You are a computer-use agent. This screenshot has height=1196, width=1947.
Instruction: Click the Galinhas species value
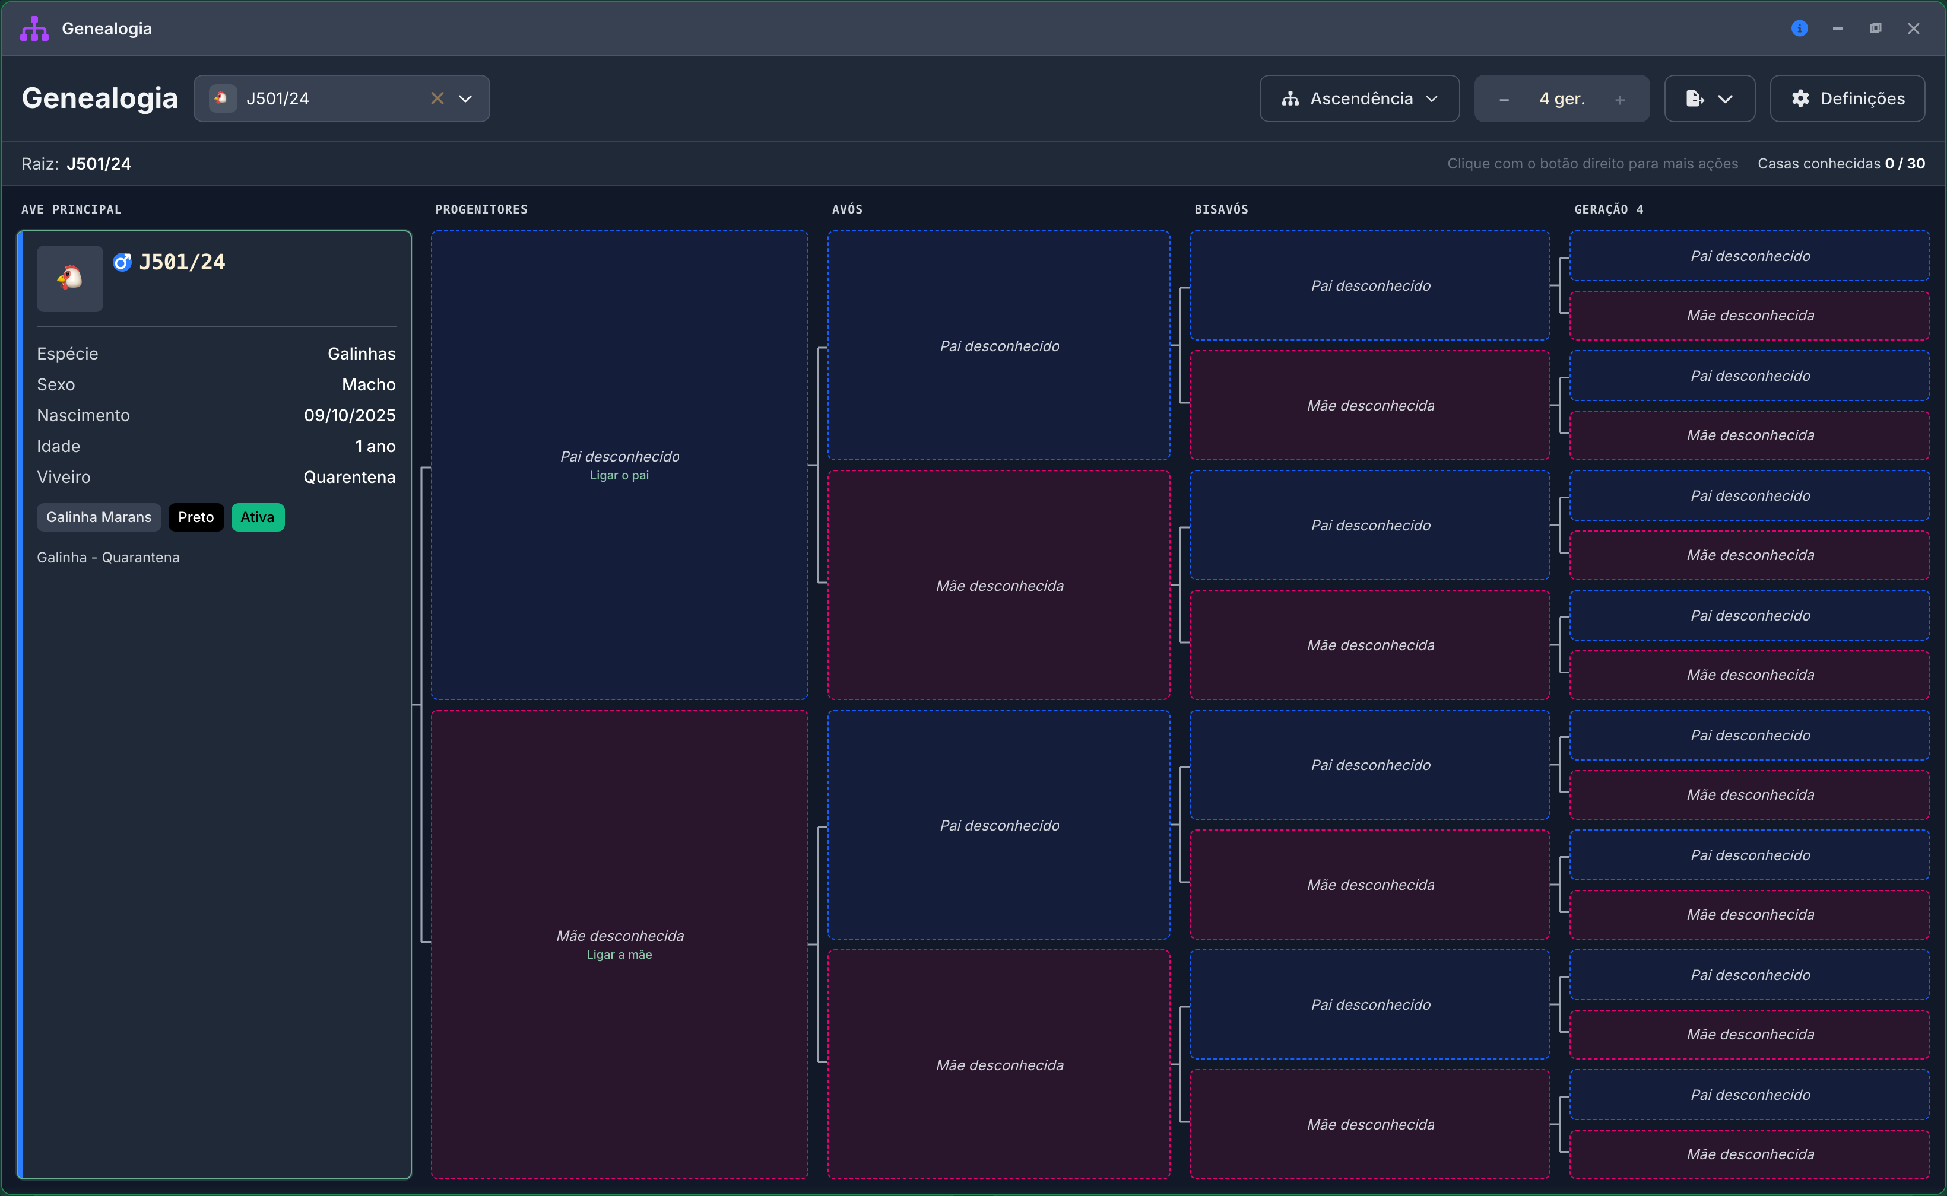pos(362,354)
